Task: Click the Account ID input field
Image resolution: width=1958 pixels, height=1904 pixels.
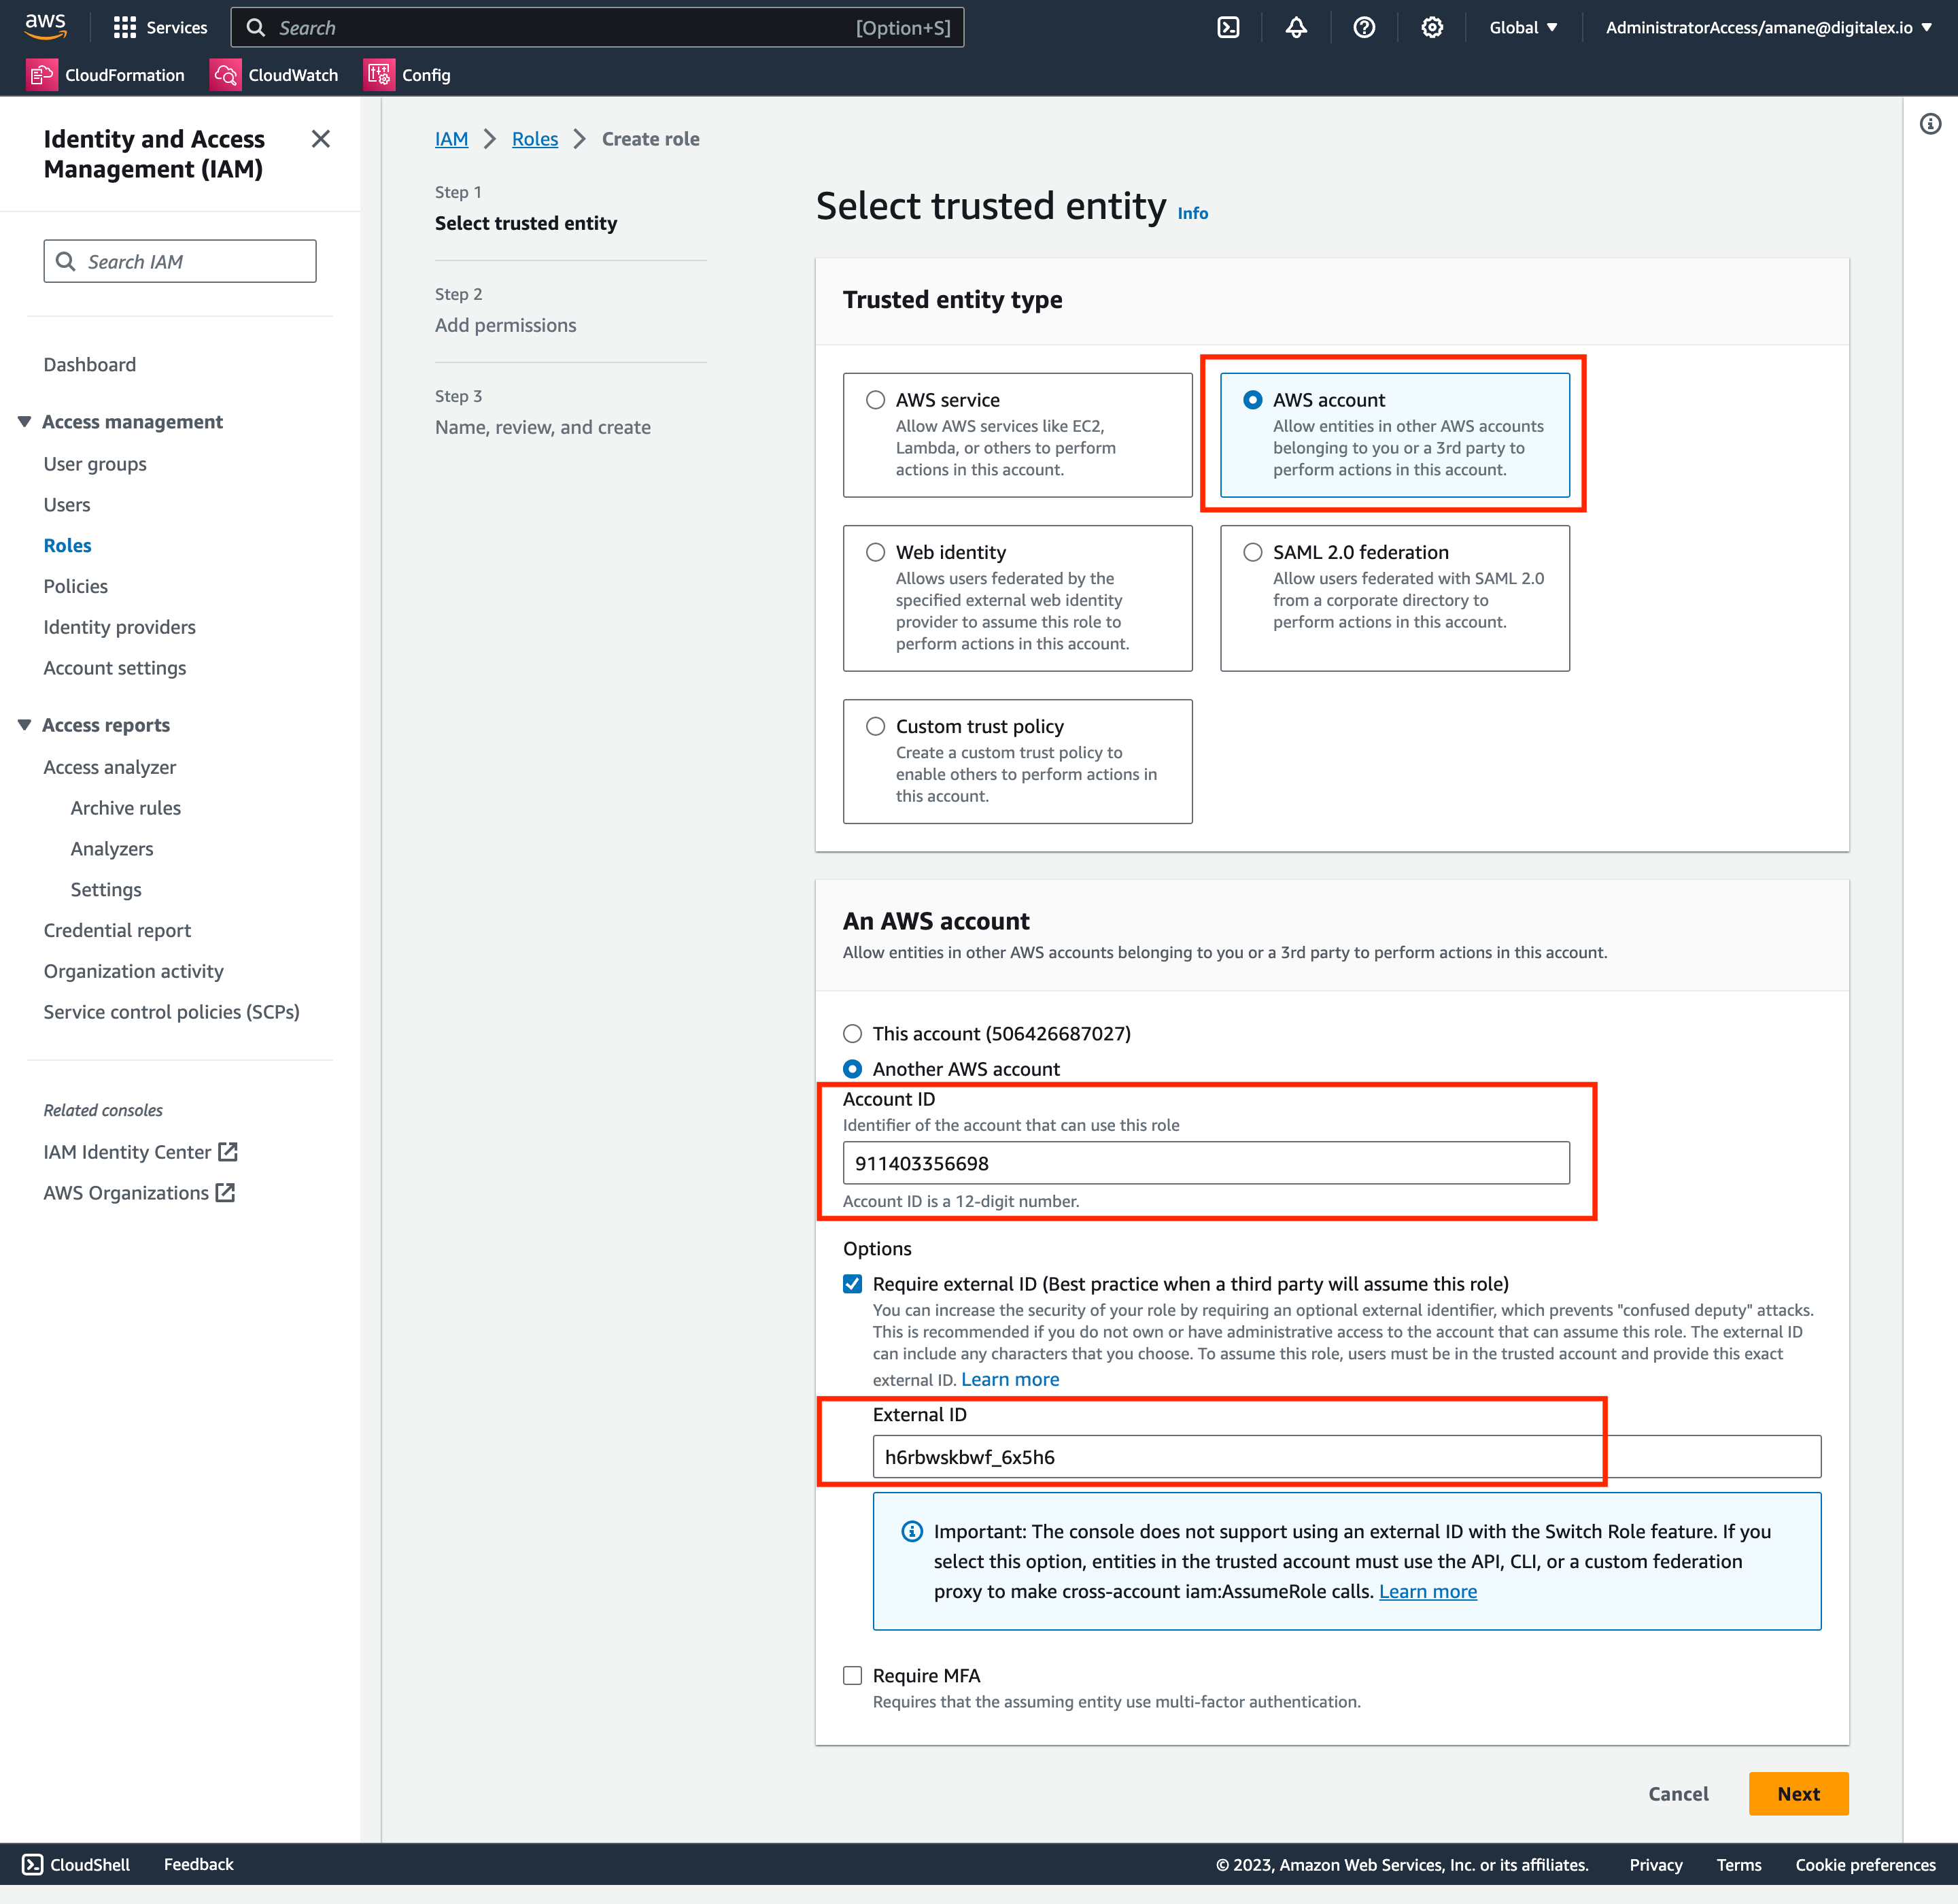Action: [1205, 1163]
